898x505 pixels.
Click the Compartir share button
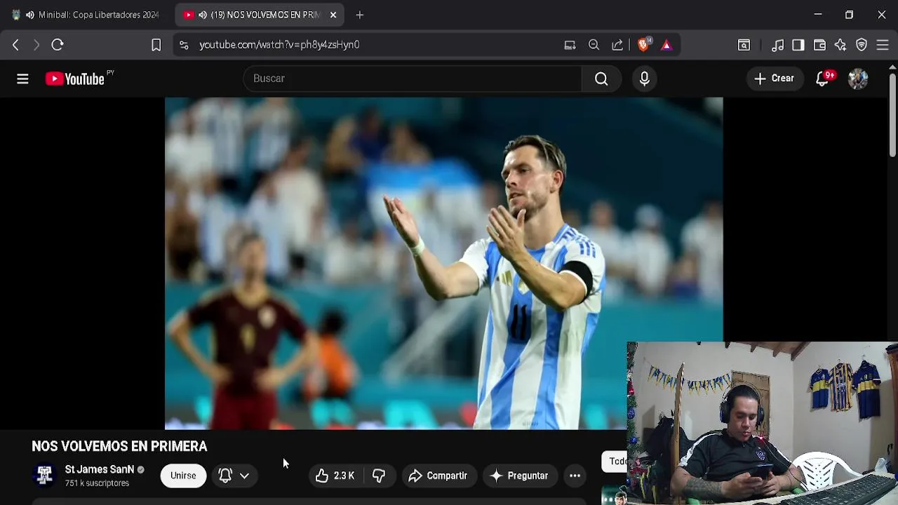click(x=438, y=476)
